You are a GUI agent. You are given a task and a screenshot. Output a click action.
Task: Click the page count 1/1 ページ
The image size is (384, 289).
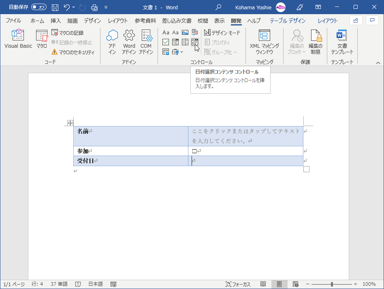(14, 284)
